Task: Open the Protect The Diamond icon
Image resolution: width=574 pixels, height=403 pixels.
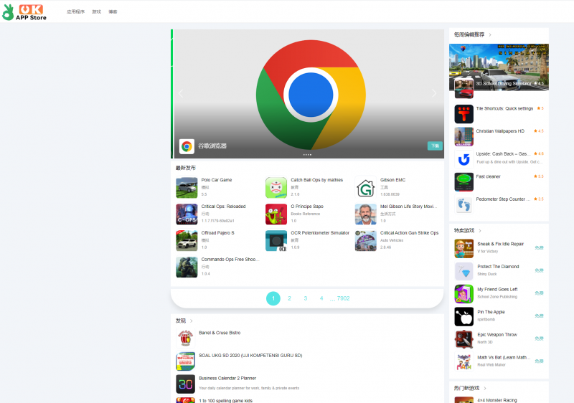Action: tap(464, 271)
